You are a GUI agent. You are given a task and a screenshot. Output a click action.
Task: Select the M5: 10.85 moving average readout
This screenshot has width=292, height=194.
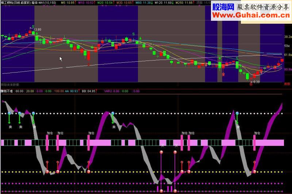pos(68,3)
